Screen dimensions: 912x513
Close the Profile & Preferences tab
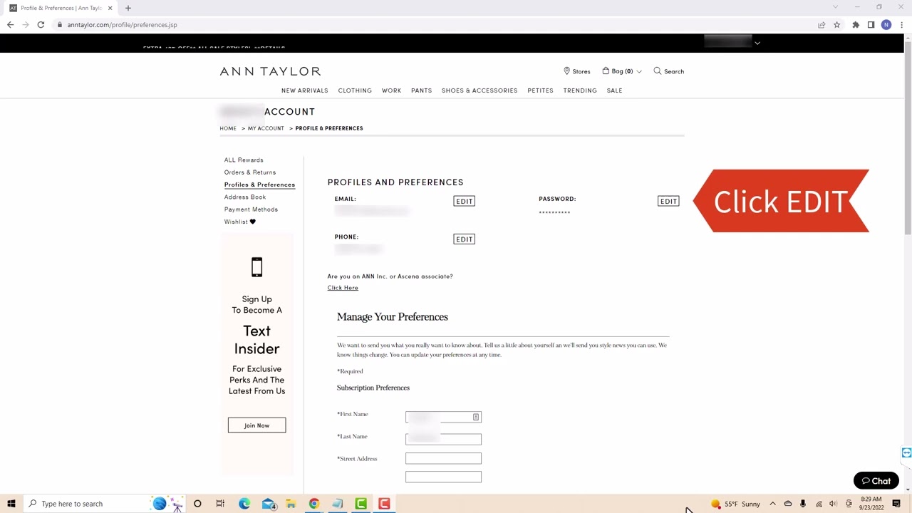(110, 8)
